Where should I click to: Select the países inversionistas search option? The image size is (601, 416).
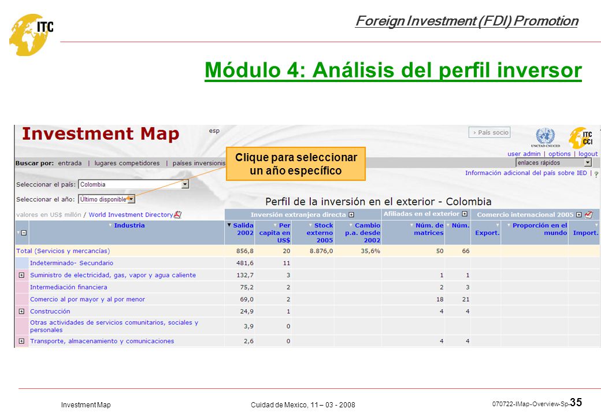pyautogui.click(x=199, y=163)
